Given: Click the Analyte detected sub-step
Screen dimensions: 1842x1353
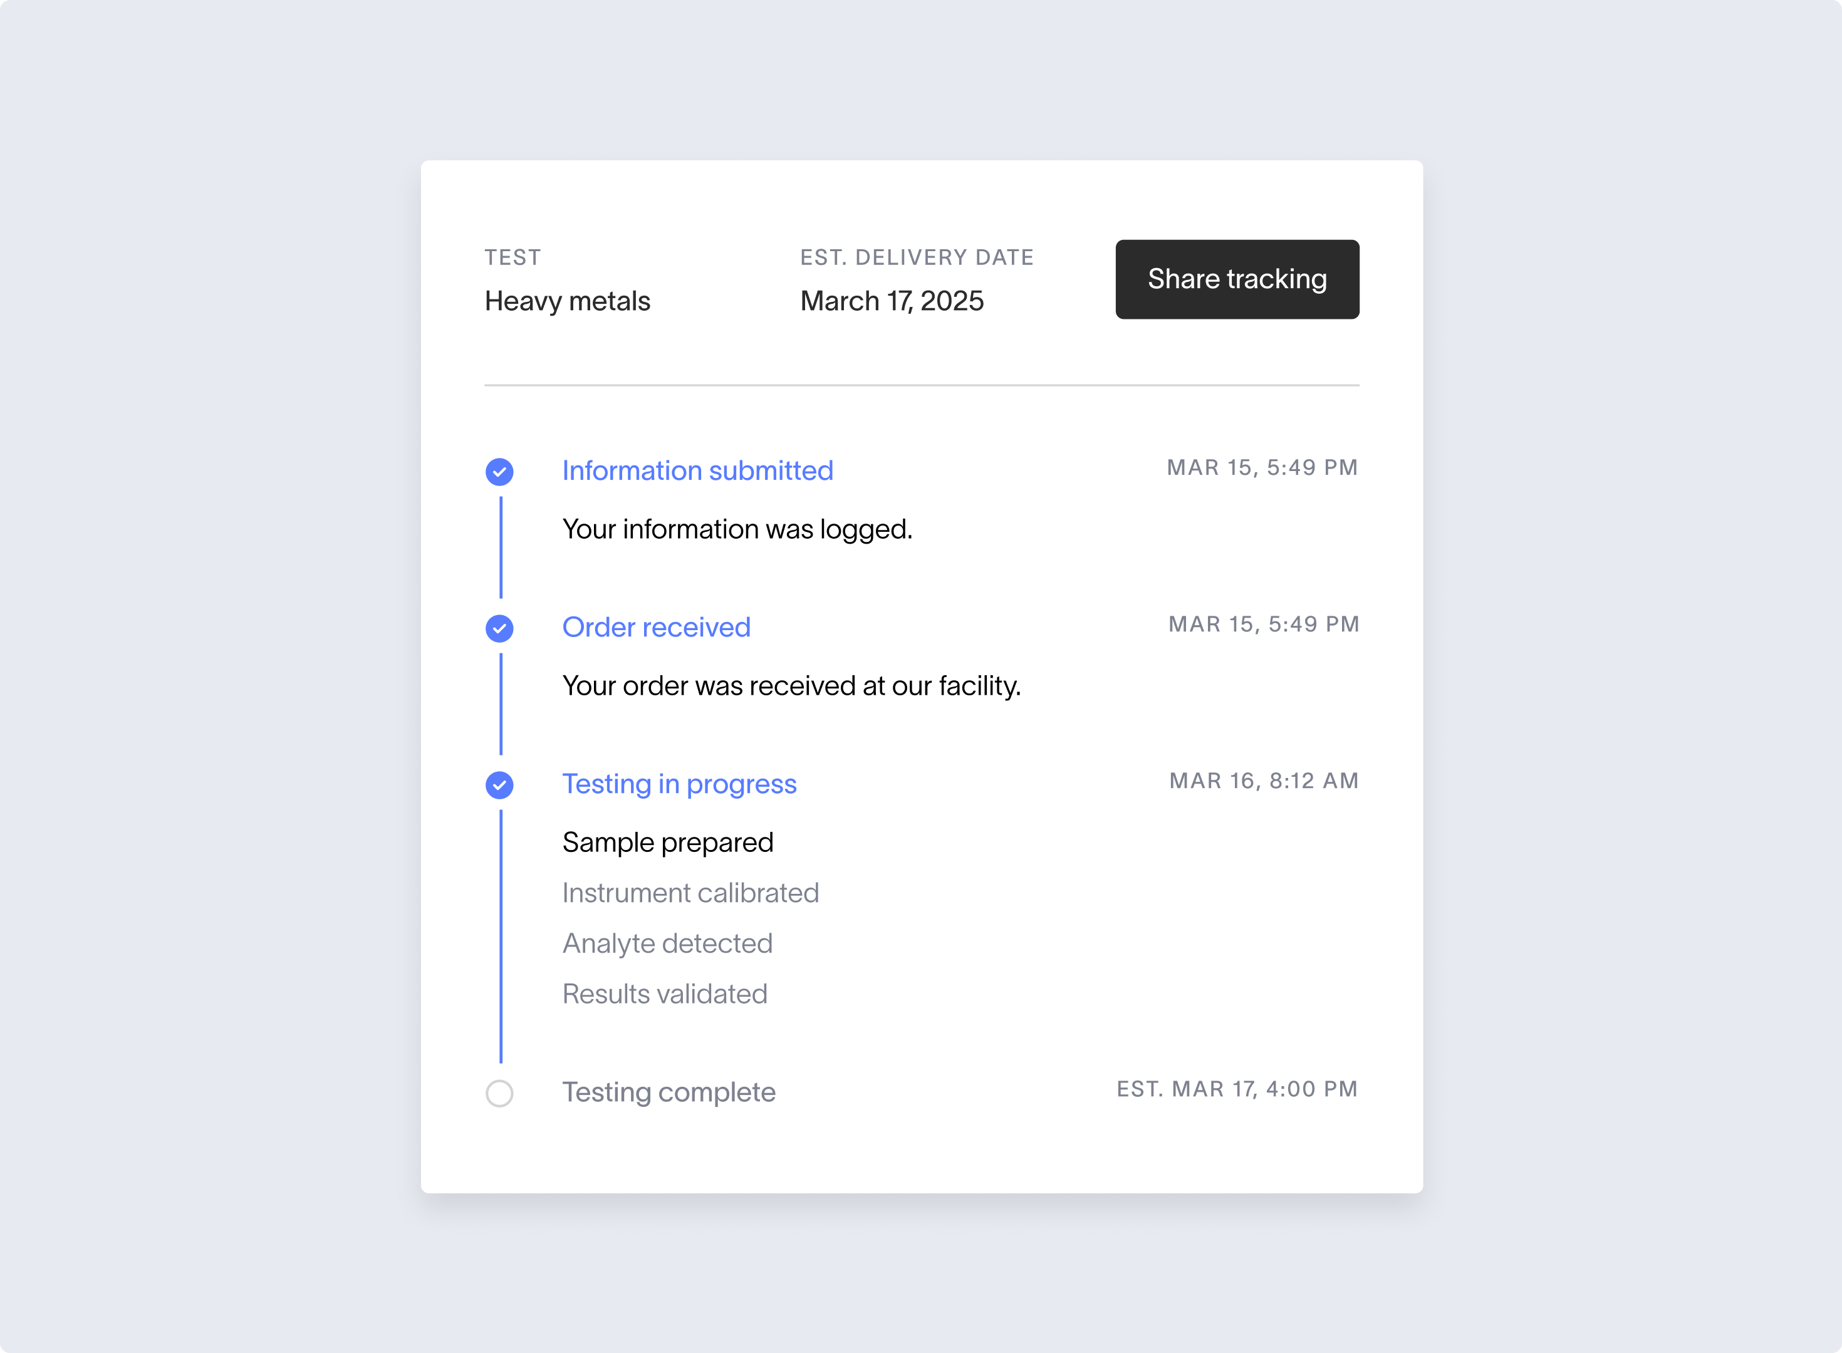Looking at the screenshot, I should pos(667,943).
